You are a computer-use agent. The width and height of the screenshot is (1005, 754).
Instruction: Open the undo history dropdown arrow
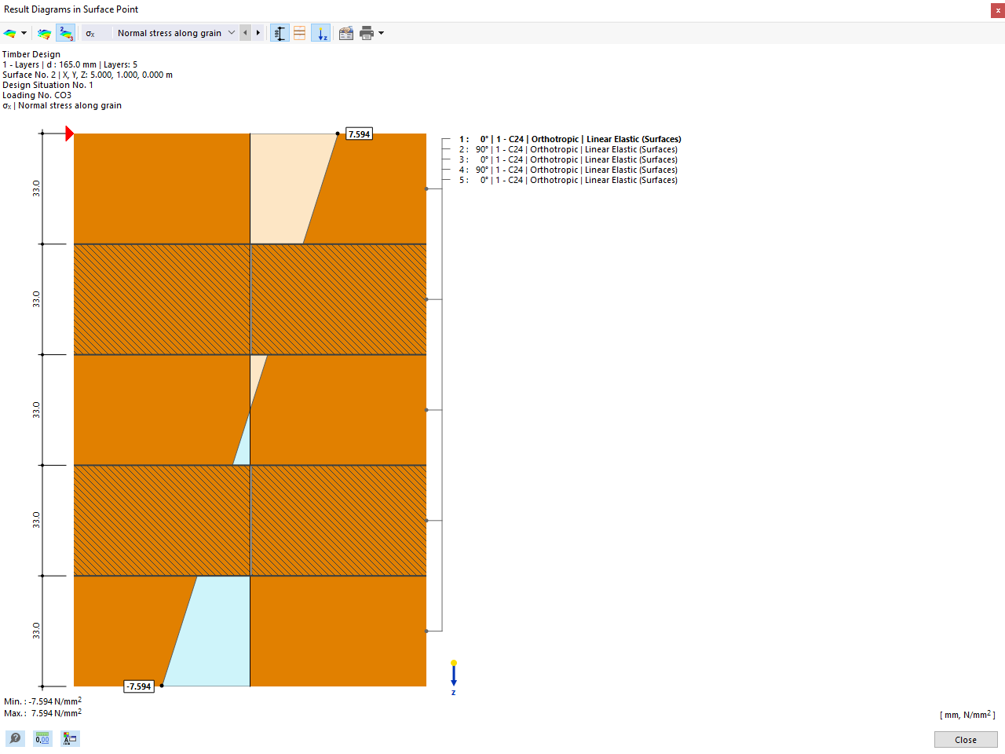coord(24,33)
